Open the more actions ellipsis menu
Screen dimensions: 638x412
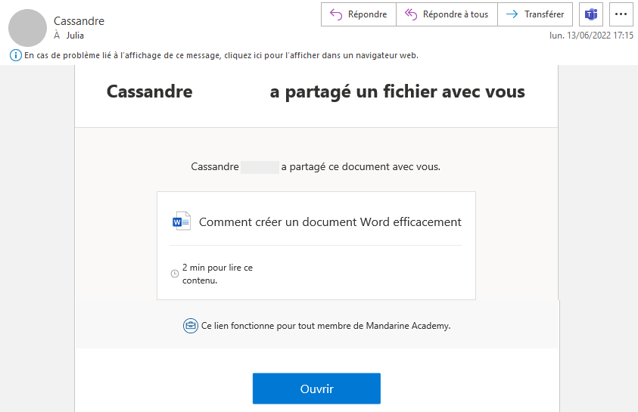click(621, 14)
